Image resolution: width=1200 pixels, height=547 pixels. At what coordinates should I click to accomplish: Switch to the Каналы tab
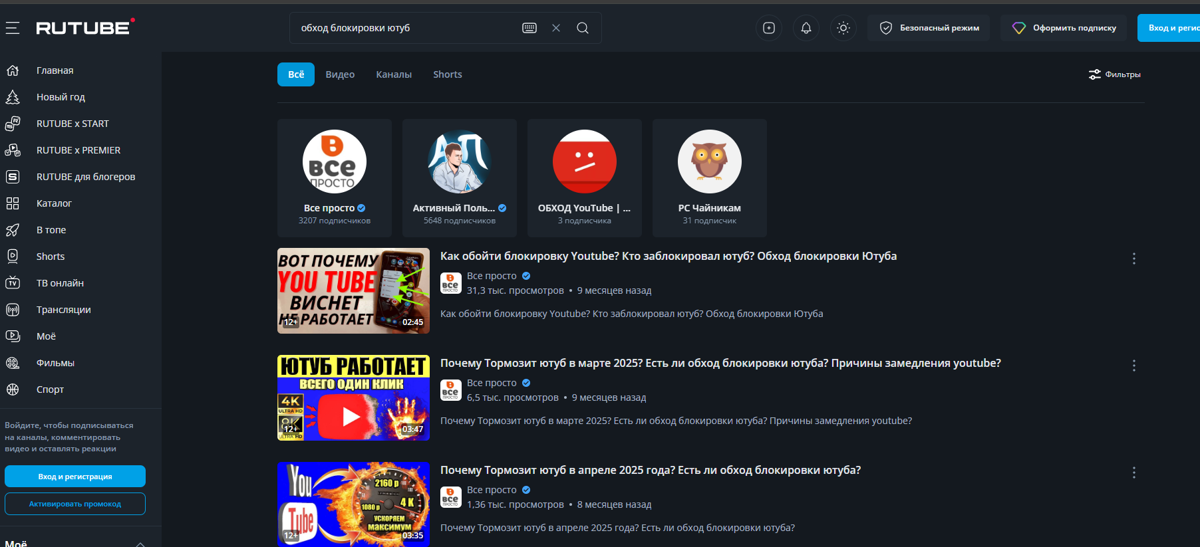[x=394, y=74]
